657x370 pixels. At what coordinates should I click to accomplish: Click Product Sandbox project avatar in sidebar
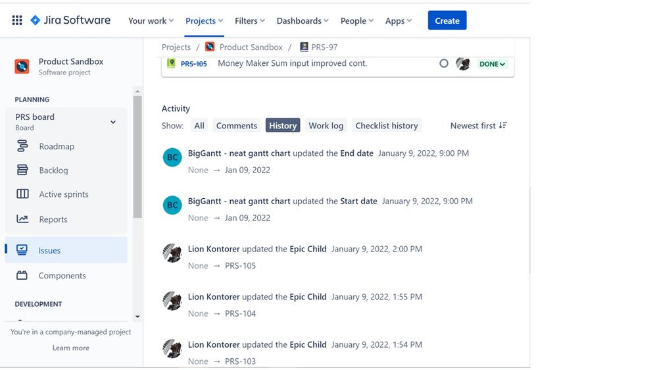(22, 66)
